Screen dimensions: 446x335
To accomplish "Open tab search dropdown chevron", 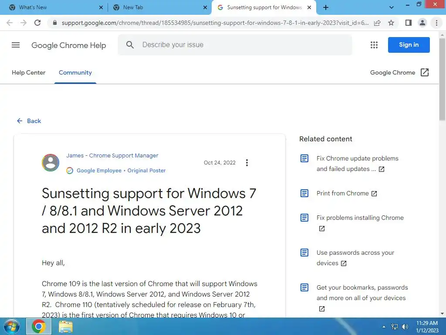I will 392,7.
